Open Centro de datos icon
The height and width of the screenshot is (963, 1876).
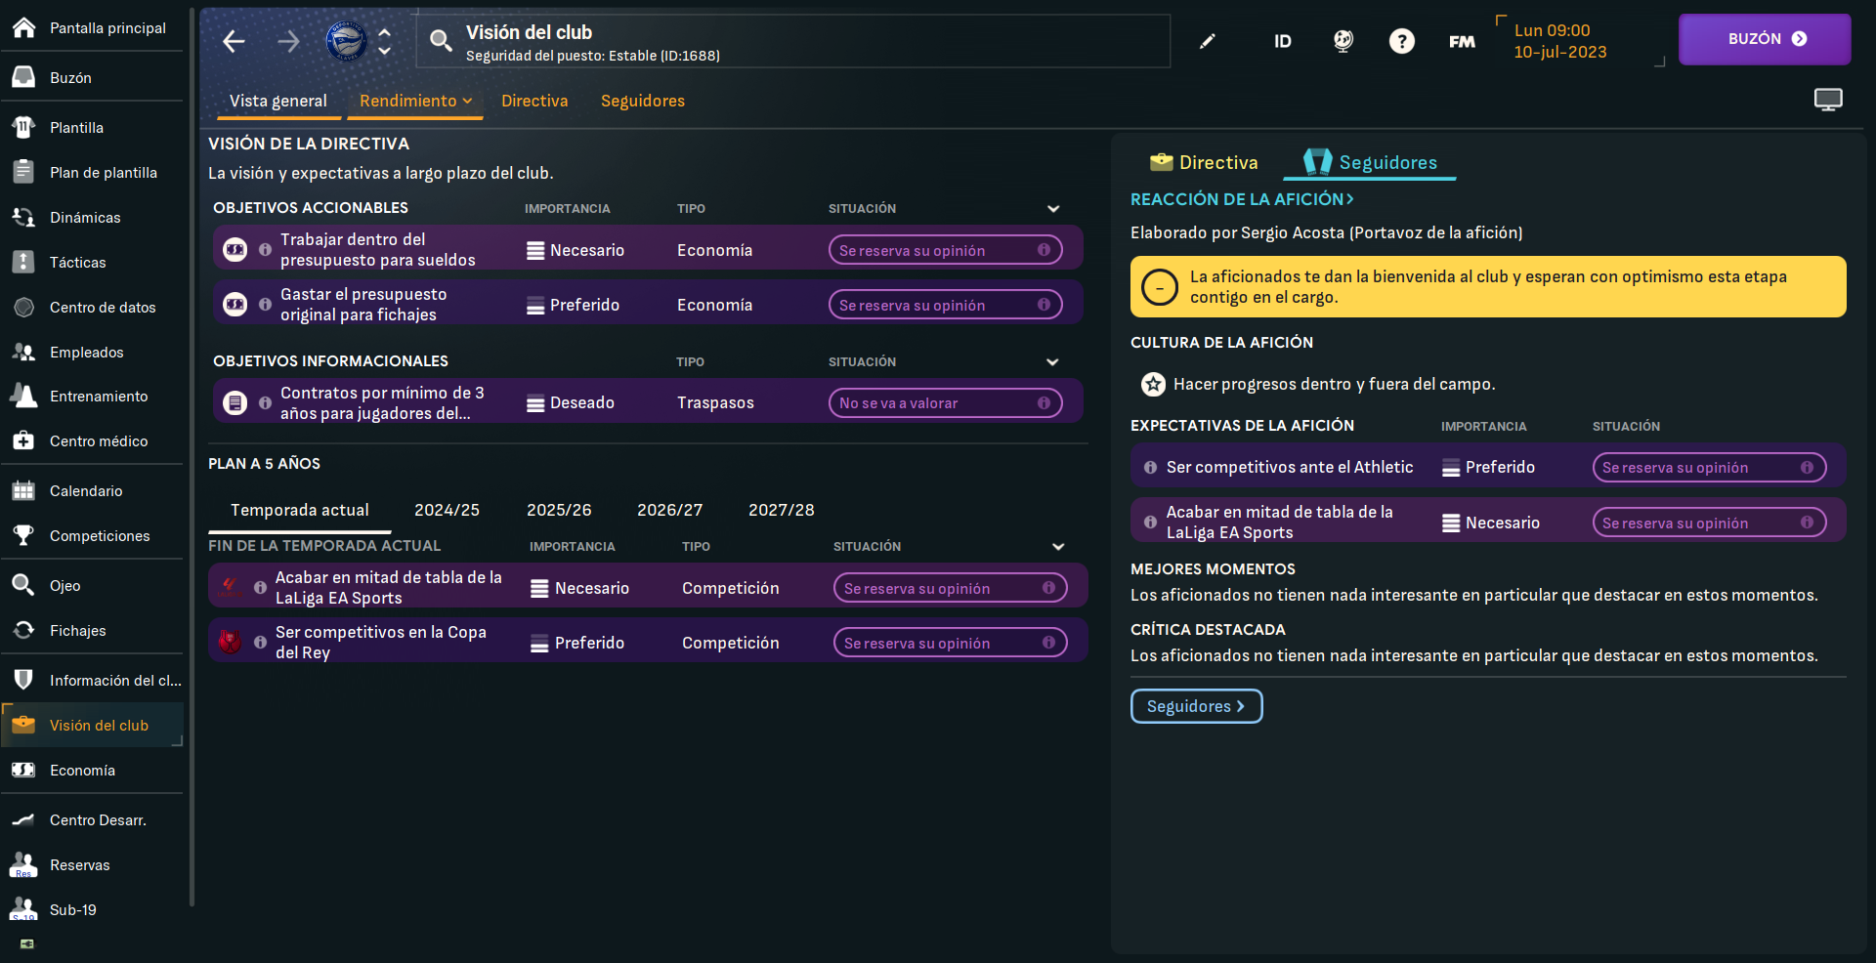(23, 307)
